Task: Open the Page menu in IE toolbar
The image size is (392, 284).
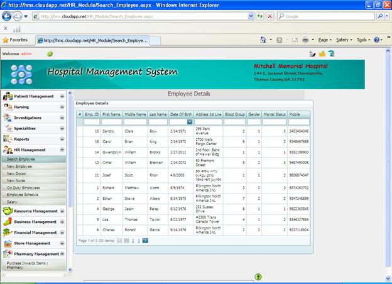Action: click(x=325, y=40)
